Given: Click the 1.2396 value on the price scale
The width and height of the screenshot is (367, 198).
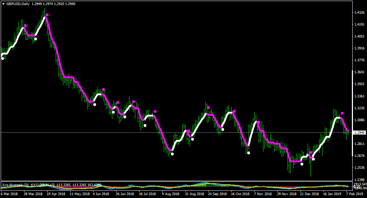Looking at the screenshot, I should (359, 180).
